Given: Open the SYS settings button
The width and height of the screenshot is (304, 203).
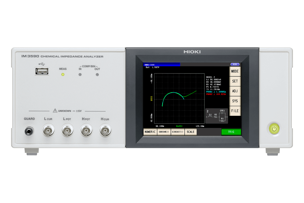Looking at the screenshot, I should [235, 101].
